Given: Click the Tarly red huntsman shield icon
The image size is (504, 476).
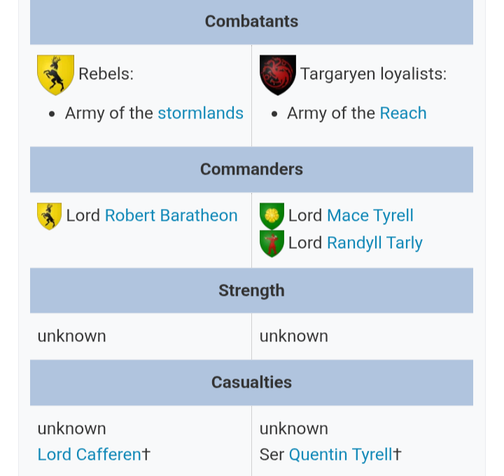Looking at the screenshot, I should point(272,244).
